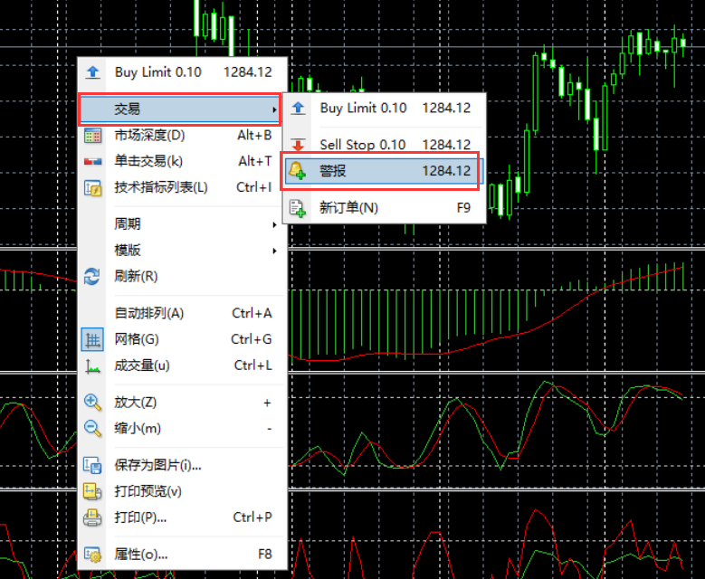This screenshot has height=579, width=705.
Task: Click the 刷新 refresh icon
Action: coord(92,276)
